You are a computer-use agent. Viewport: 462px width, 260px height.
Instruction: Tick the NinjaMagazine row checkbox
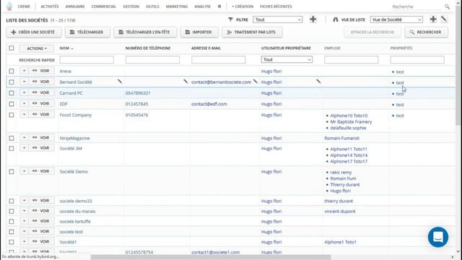(12, 138)
